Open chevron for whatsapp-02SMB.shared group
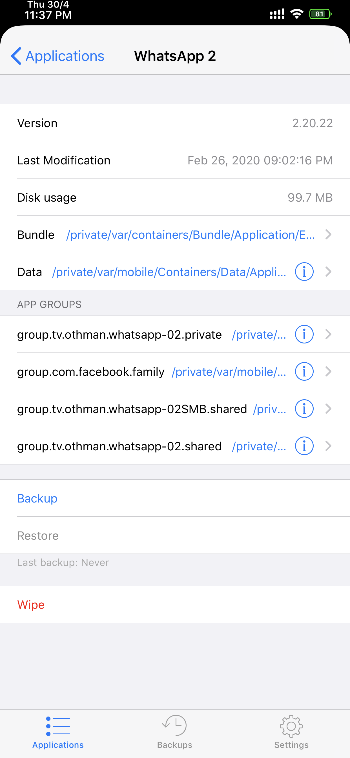Screen dimensions: 350x758 pyautogui.click(x=329, y=409)
